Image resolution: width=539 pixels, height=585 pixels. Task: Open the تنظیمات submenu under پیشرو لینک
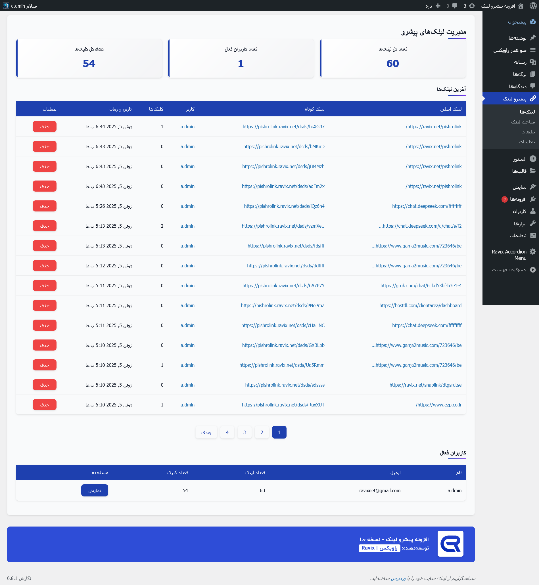click(527, 142)
